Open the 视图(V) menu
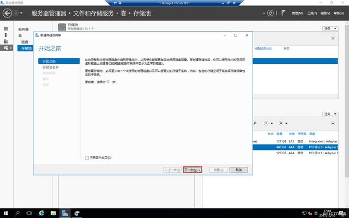Screen dimensions: 349x218 [325, 13]
